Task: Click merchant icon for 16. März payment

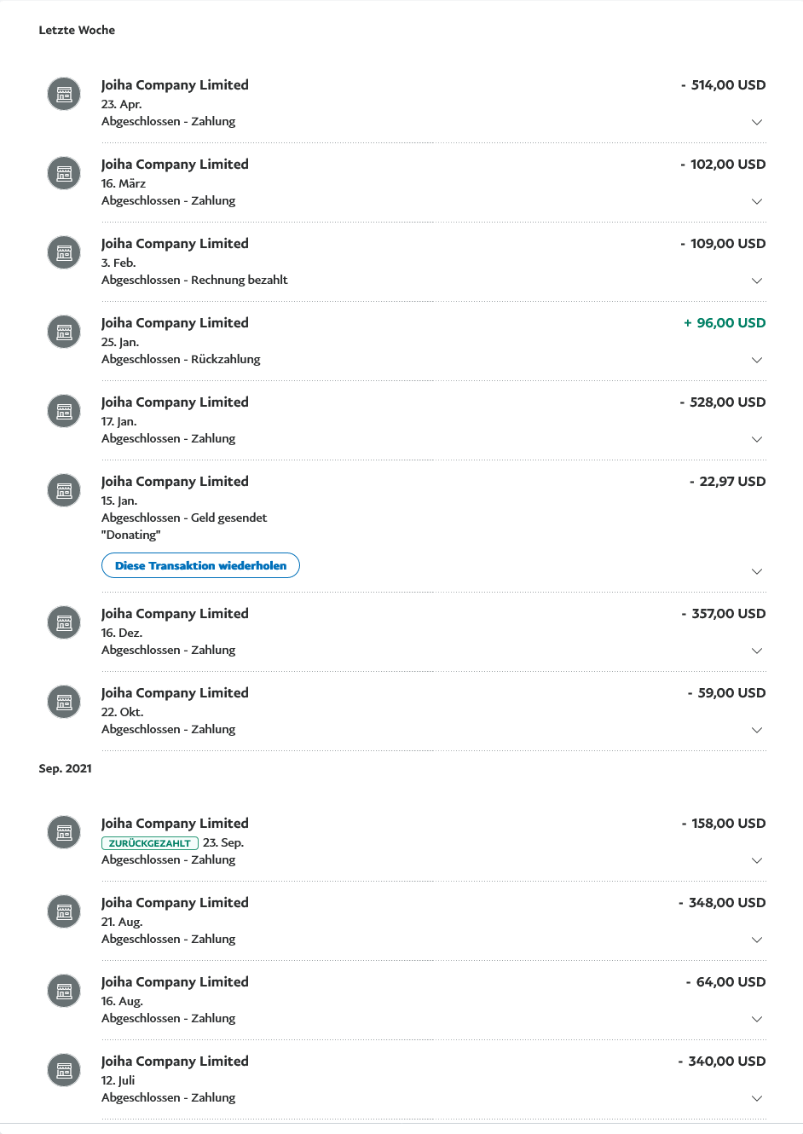Action: tap(64, 173)
